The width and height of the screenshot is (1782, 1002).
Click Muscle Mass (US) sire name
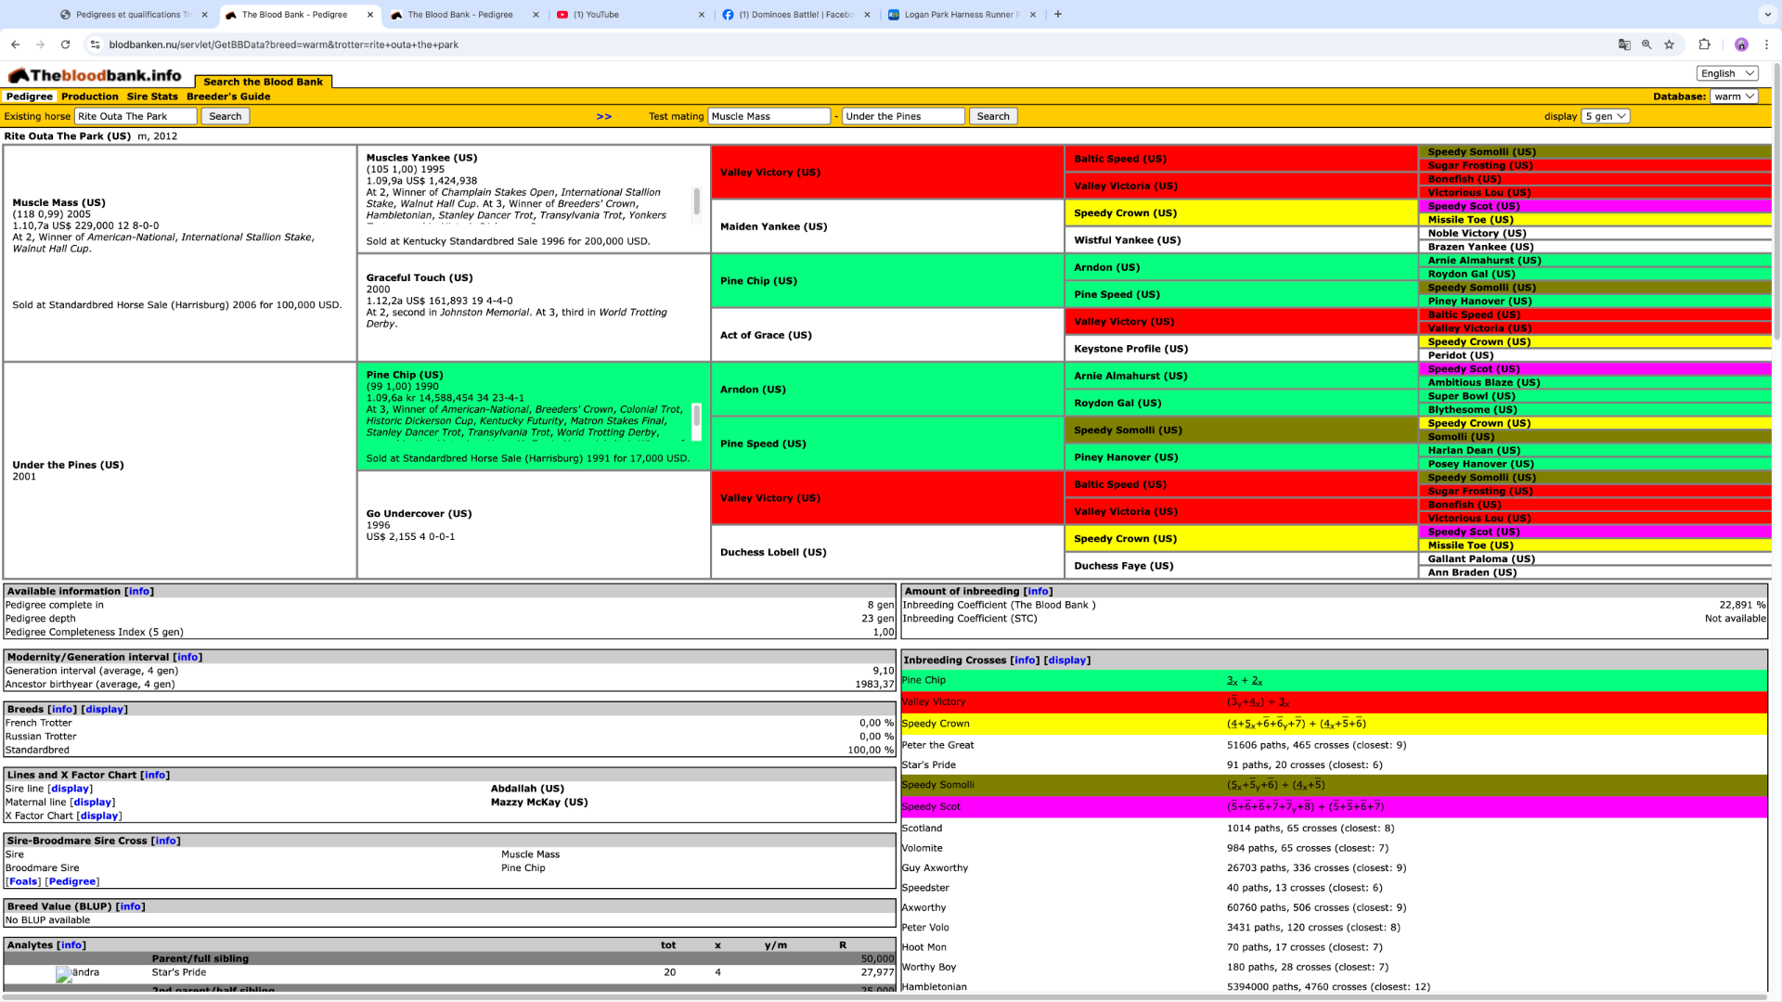[x=58, y=202]
